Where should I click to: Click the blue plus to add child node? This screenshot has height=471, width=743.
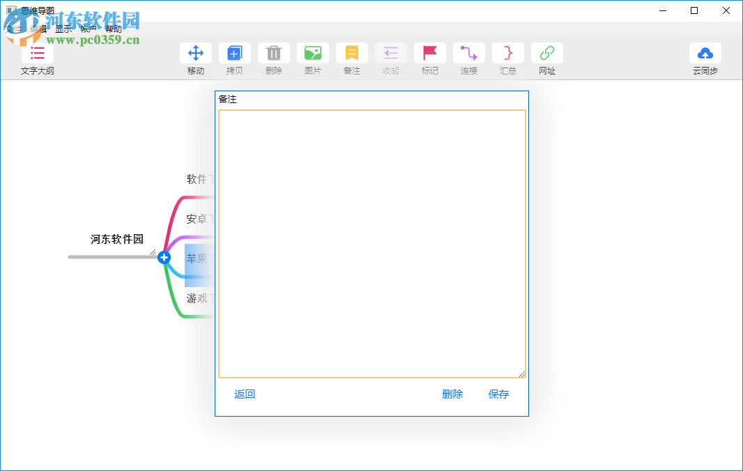pyautogui.click(x=164, y=257)
